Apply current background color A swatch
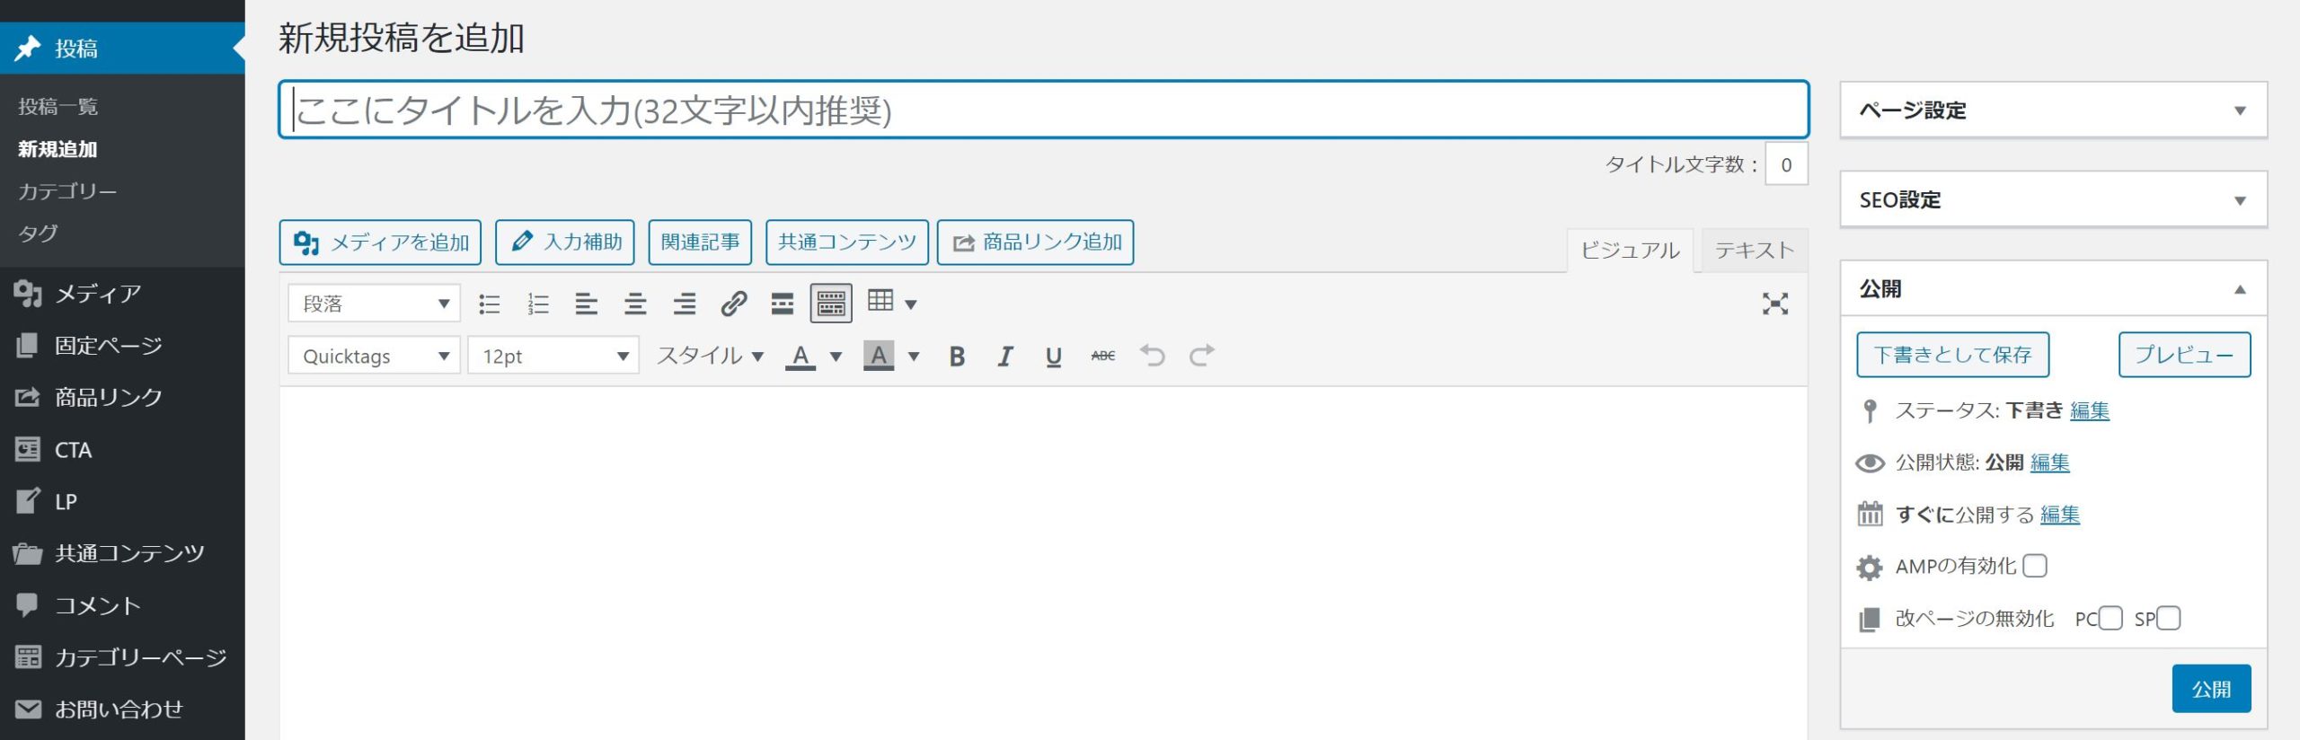The image size is (2300, 740). pos(879,357)
